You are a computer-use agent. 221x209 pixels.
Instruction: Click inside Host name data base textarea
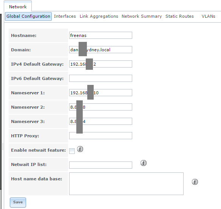pos(126,184)
